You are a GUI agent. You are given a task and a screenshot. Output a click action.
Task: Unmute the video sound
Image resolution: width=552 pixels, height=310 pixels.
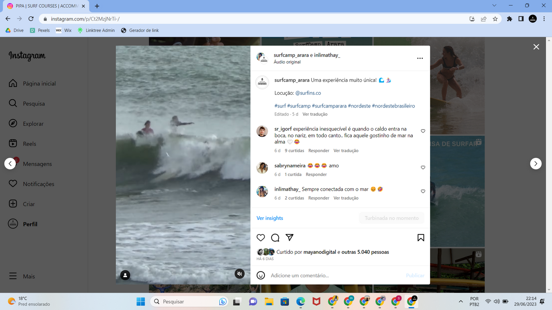[240, 274]
